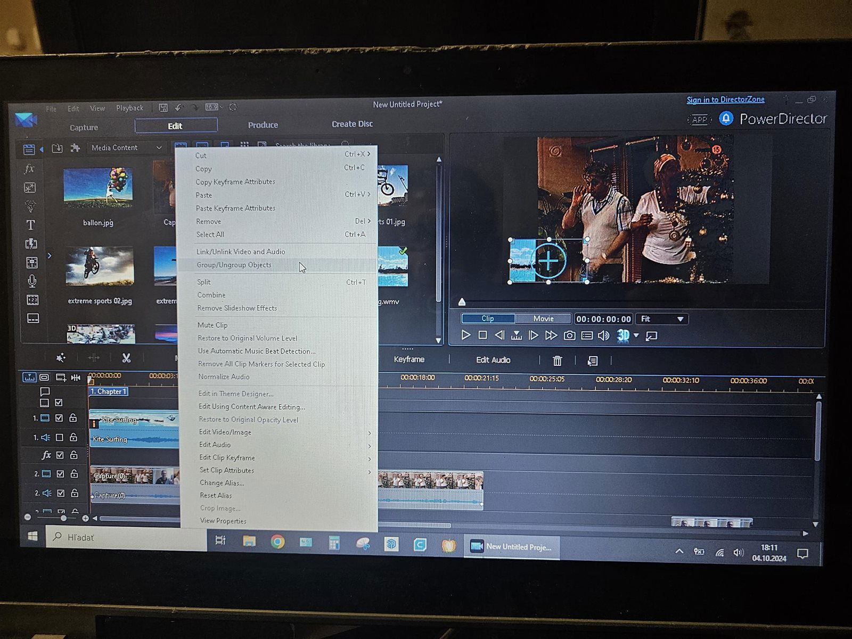Viewport: 852px width, 639px height.
Task: Enable audio track 1 checkbox
Action: [x=60, y=437]
